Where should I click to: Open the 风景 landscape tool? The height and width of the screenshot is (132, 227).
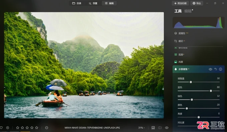[x=179, y=62]
